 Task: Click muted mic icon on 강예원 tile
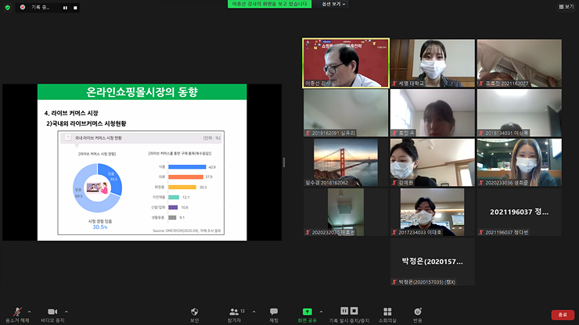tap(394, 183)
